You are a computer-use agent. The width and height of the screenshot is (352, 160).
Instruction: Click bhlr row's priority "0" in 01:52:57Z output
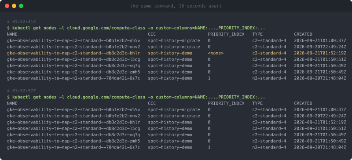point(209,122)
